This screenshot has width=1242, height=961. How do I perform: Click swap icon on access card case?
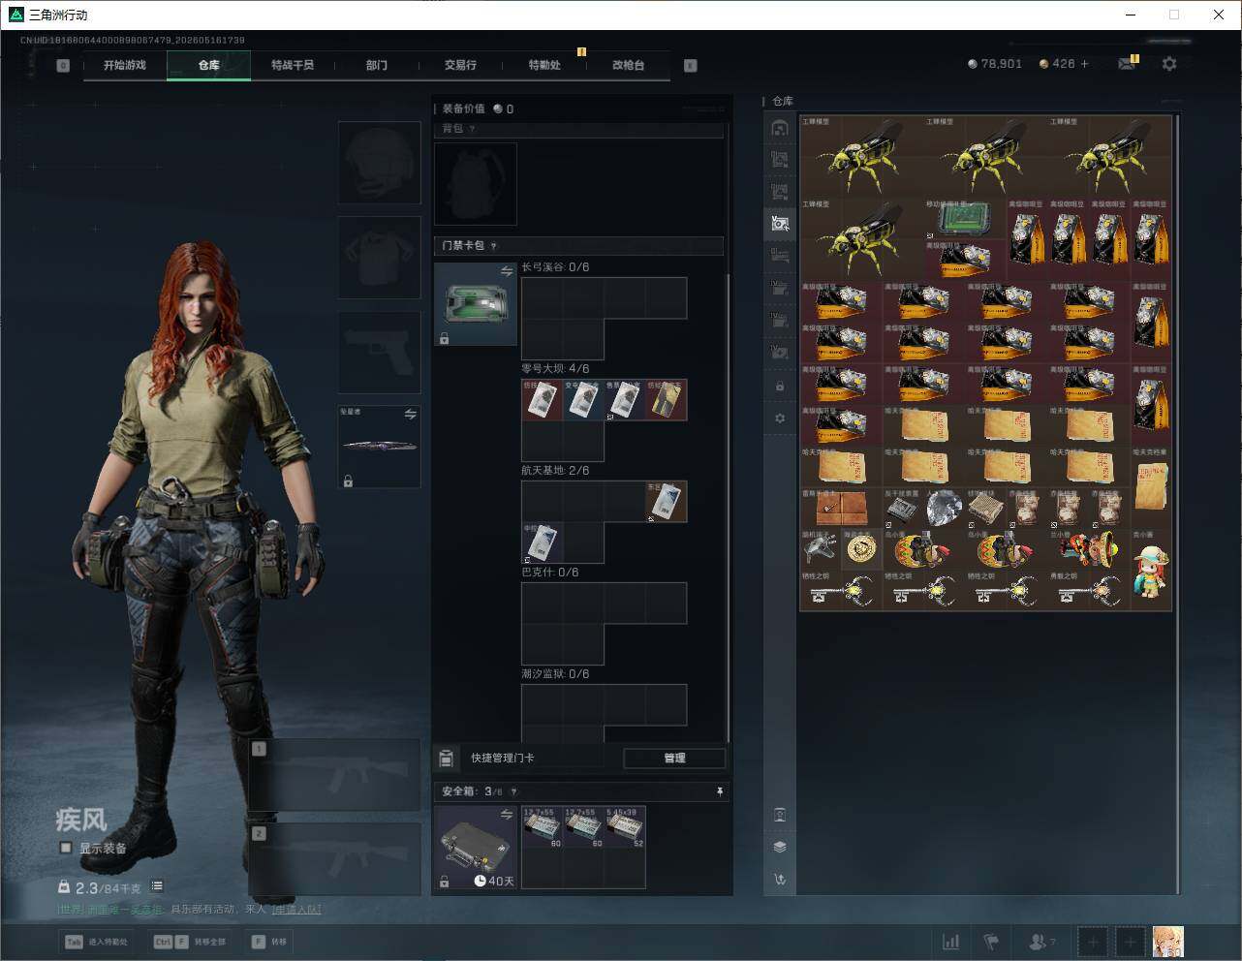pyautogui.click(x=507, y=272)
